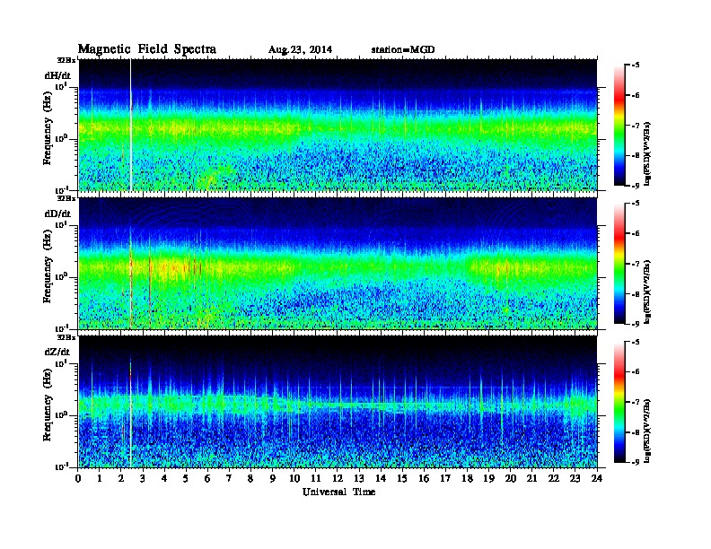The image size is (711, 549).
Task: Click the hour 24 tick label
Action: pos(597,478)
